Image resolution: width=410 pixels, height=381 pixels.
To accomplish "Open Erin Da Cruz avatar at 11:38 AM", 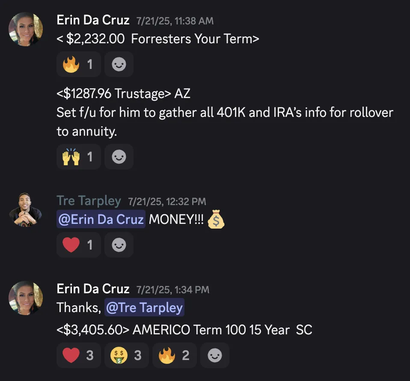I will point(26,29).
